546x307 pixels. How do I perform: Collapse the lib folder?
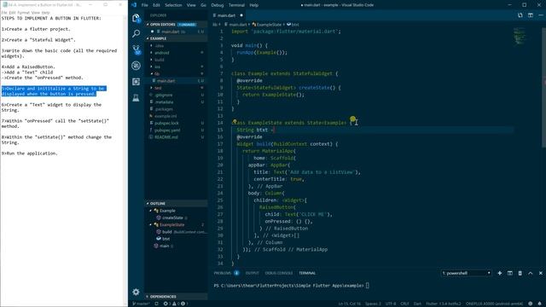pyautogui.click(x=157, y=73)
